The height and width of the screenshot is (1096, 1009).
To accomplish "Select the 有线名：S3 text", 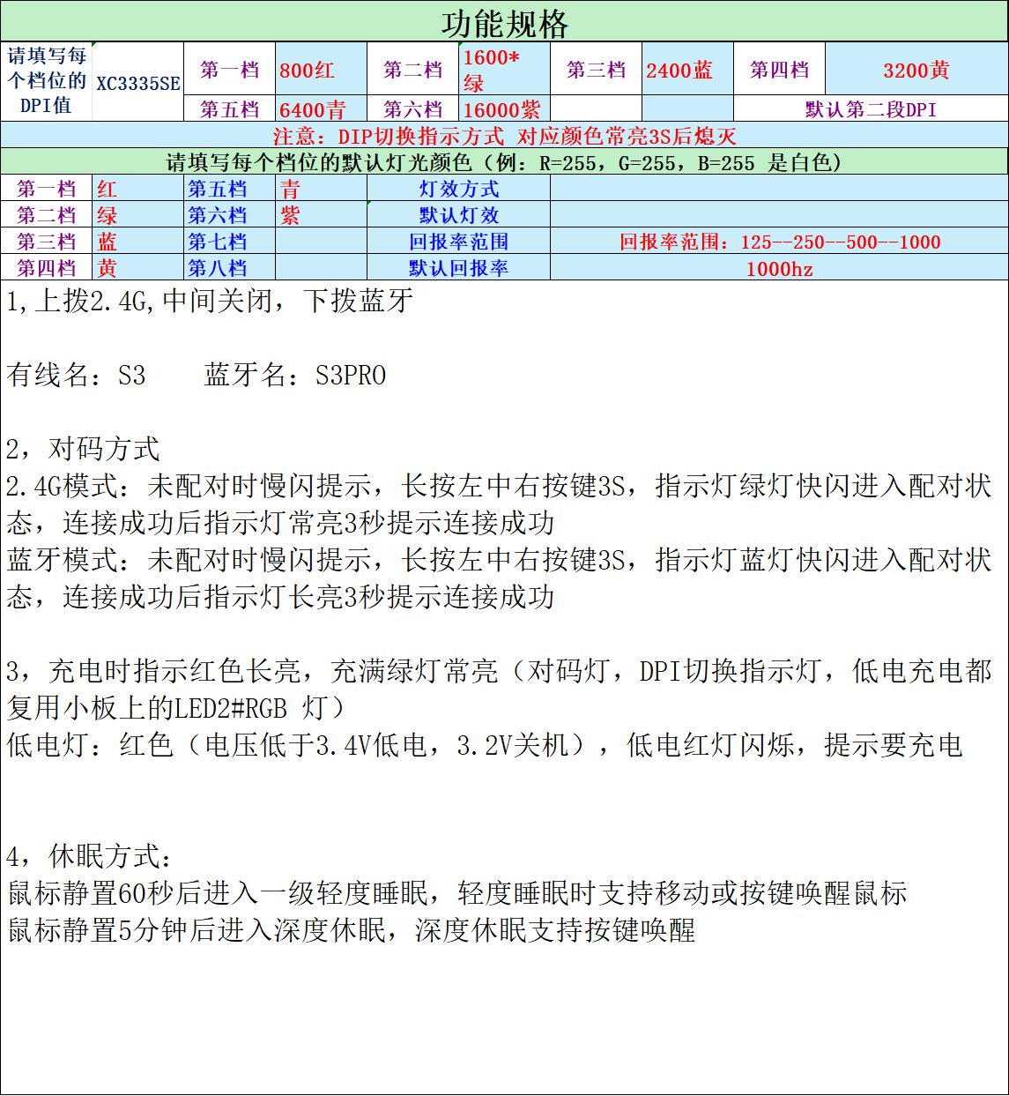I will point(76,375).
